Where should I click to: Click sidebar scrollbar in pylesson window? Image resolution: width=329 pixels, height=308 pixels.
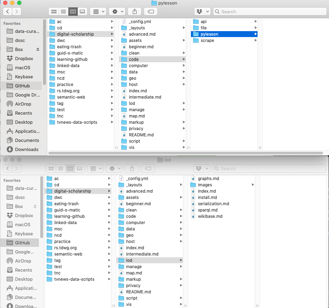pyautogui.click(x=44, y=52)
